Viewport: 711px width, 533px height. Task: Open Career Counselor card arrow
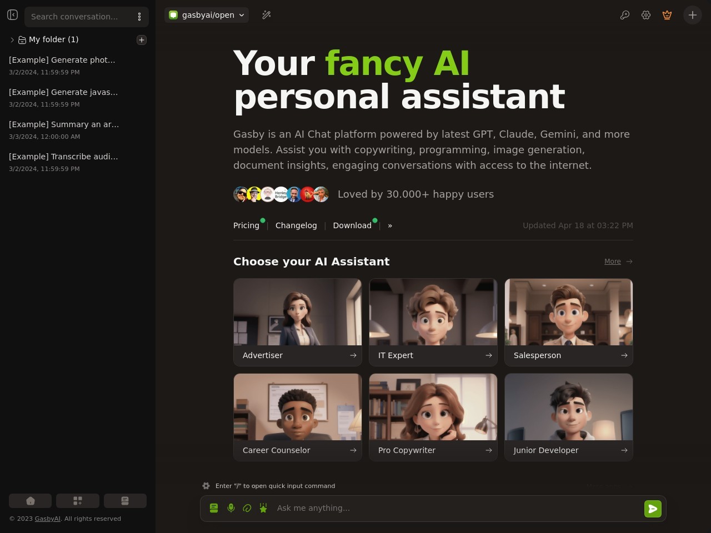pyautogui.click(x=353, y=450)
